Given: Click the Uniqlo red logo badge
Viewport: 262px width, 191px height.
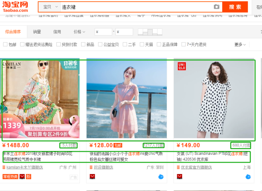Looking at the screenshot, I should tap(182, 66).
